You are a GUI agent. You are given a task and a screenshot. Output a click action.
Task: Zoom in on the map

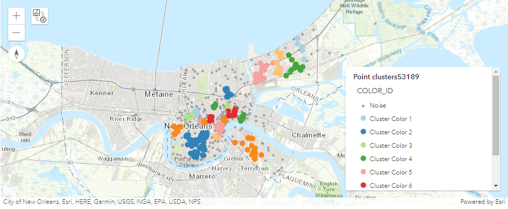[17, 15]
